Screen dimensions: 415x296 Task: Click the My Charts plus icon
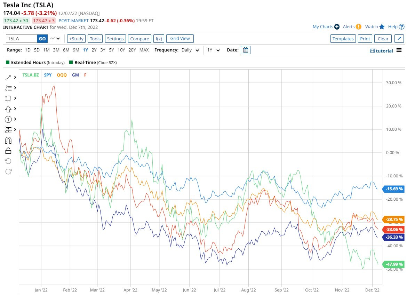coord(337,27)
